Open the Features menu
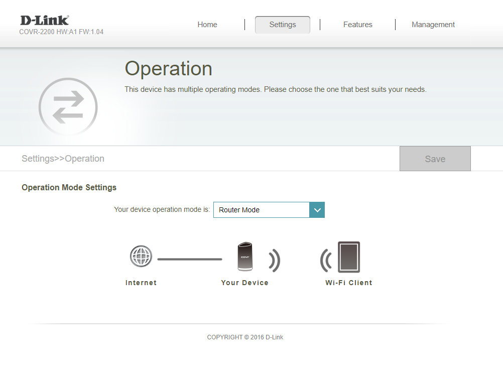Screen dimensions: 503x376 tap(357, 25)
